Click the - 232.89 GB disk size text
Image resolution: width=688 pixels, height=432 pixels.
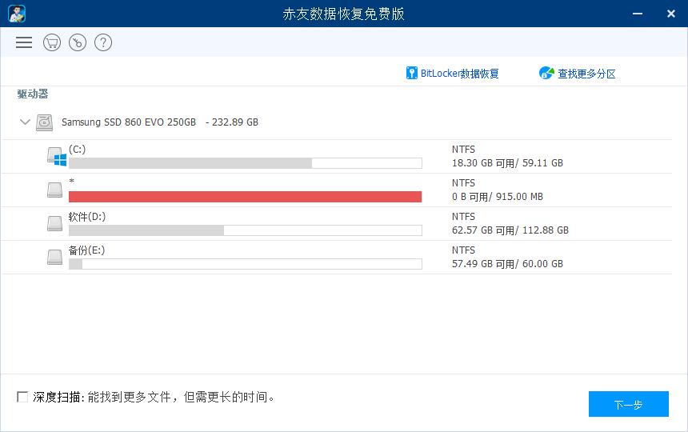(x=232, y=122)
